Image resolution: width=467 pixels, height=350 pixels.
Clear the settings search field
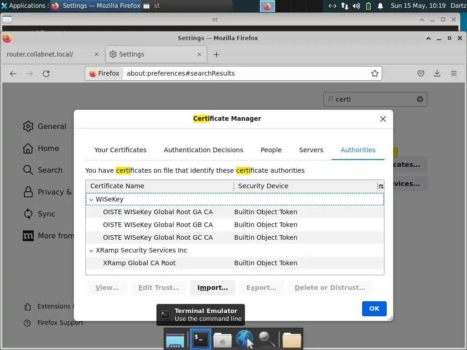point(420,99)
